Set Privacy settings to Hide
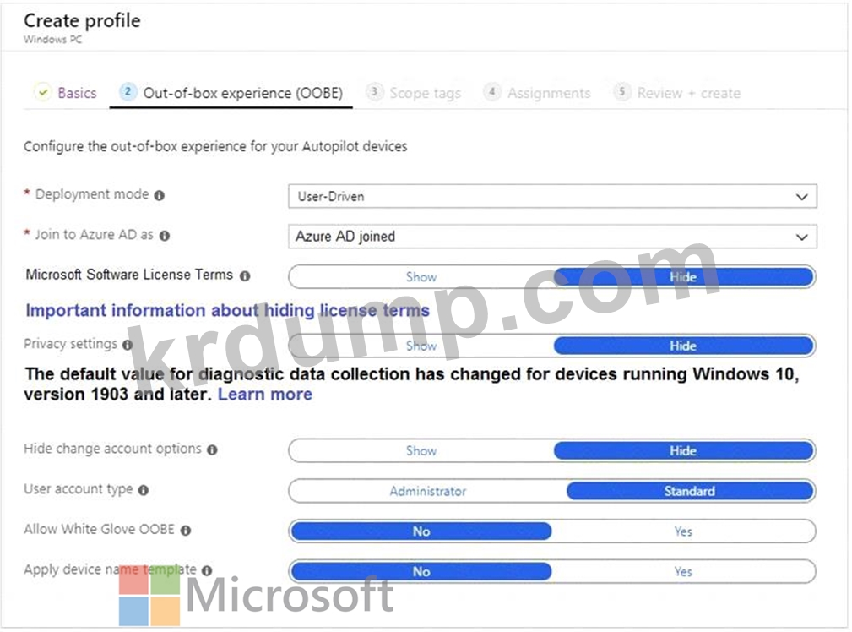This screenshot has width=852, height=632. [x=684, y=346]
